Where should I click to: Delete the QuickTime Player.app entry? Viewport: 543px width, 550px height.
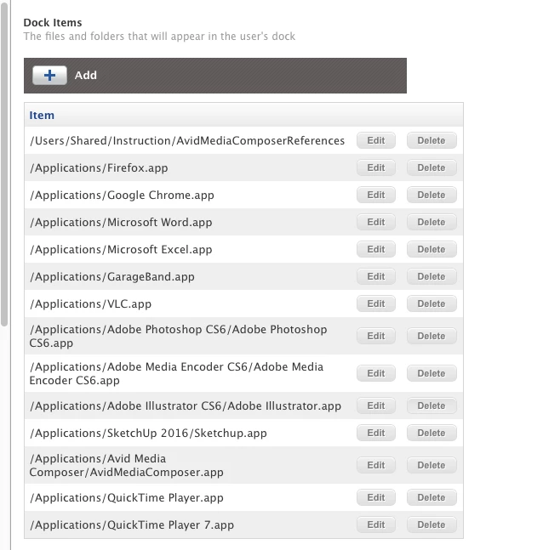pos(432,497)
